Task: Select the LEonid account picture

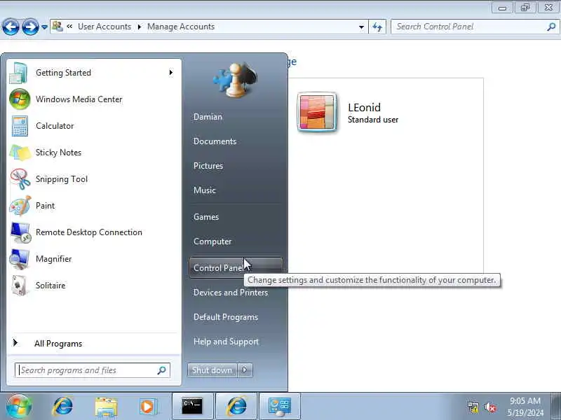Action: click(x=317, y=112)
